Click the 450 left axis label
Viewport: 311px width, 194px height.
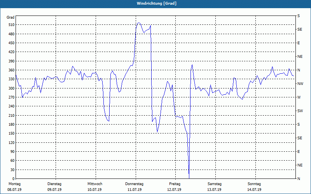coord(11,43)
